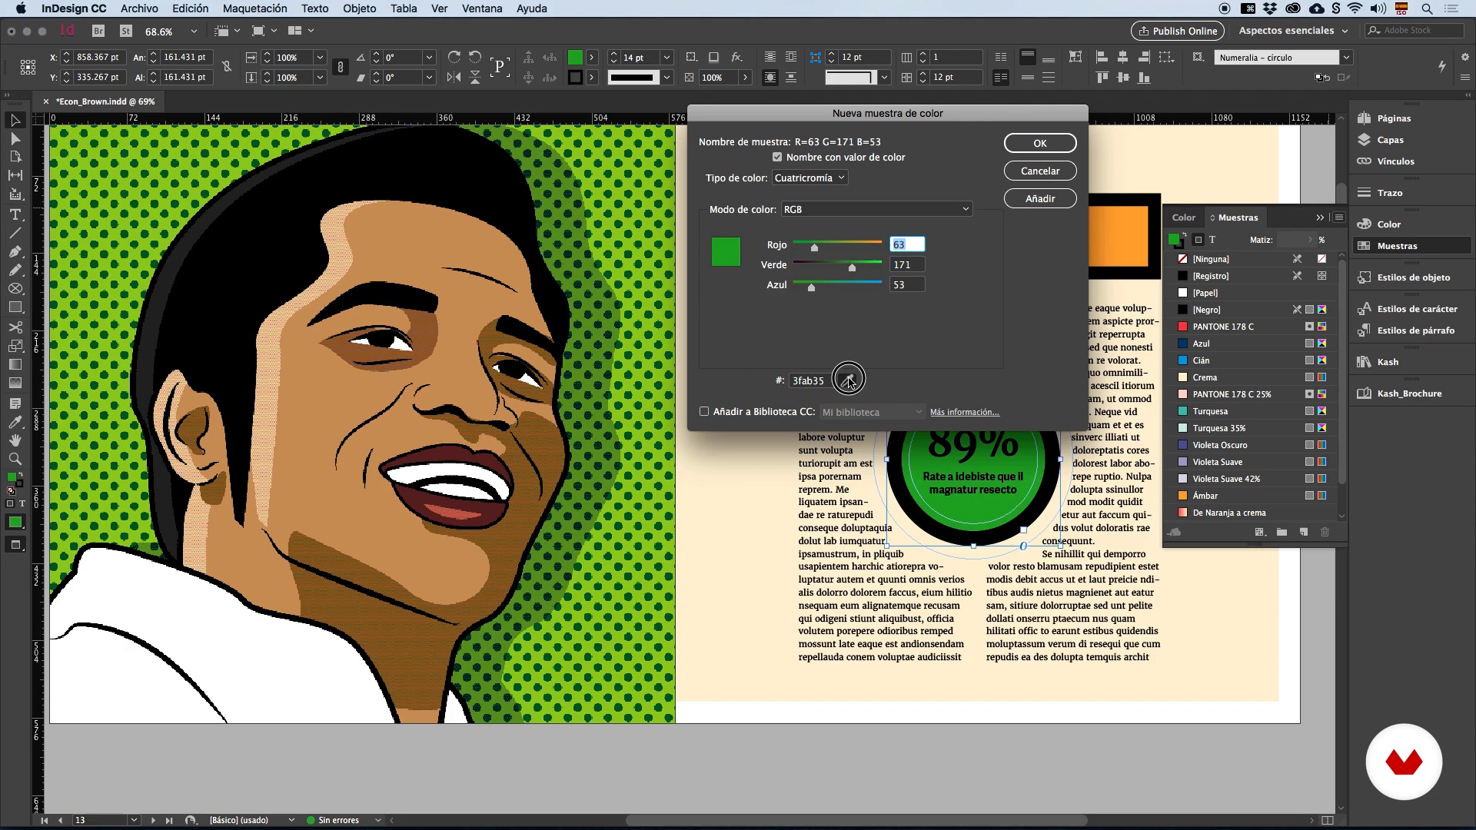This screenshot has height=830, width=1476.
Task: Click the rotate 90° clockwise icon
Action: tap(454, 57)
